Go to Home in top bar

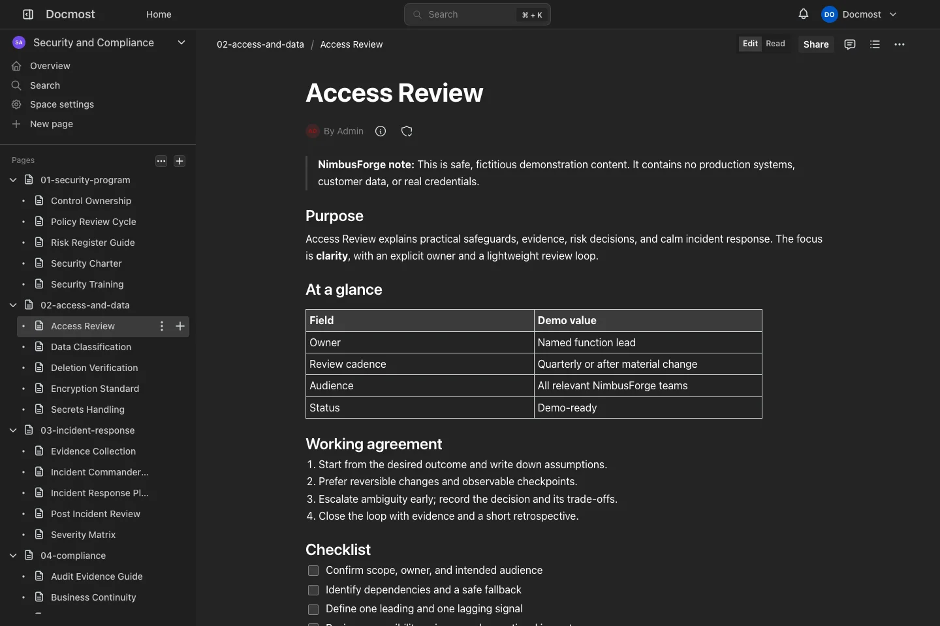pos(159,14)
